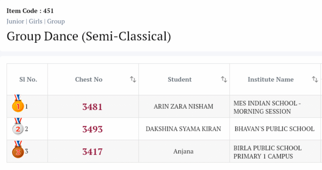
Task: Click the Chest No column header text
Action: coord(89,80)
